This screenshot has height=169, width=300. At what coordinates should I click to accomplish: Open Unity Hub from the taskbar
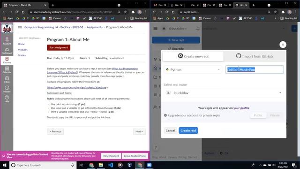tap(130, 165)
